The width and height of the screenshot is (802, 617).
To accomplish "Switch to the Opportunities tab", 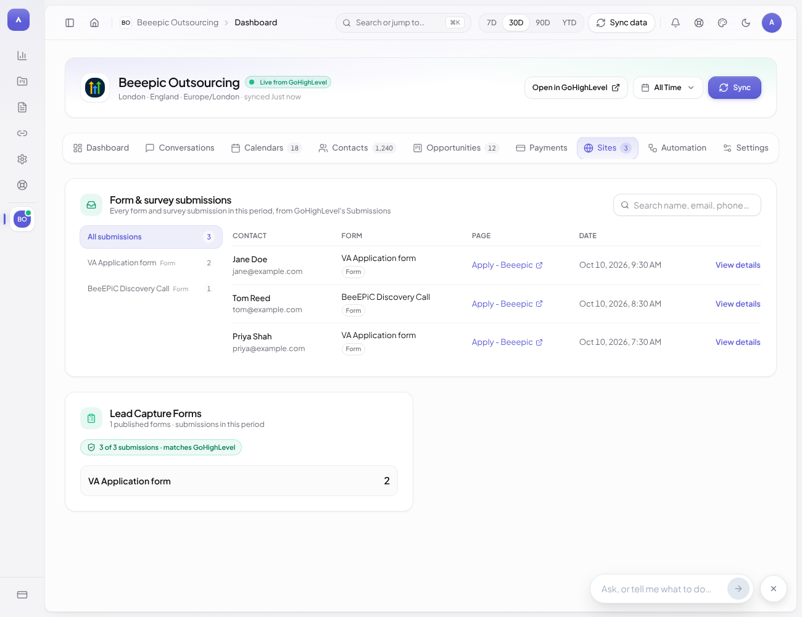I will [x=456, y=148].
